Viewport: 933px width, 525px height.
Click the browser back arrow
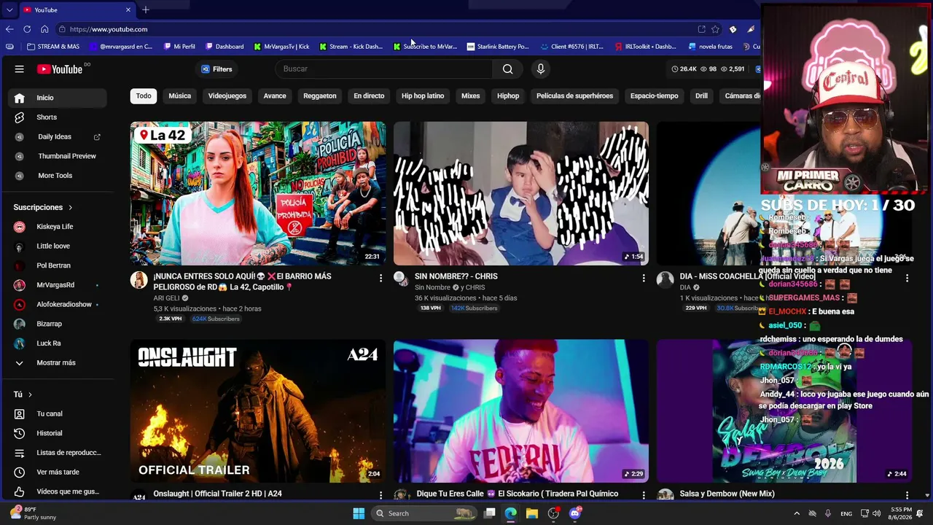coord(9,29)
